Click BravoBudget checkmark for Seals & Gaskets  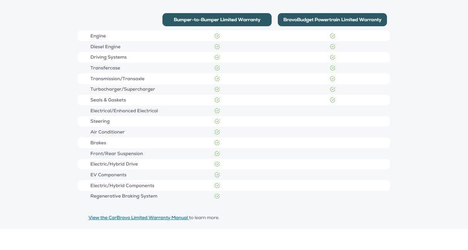click(x=333, y=100)
